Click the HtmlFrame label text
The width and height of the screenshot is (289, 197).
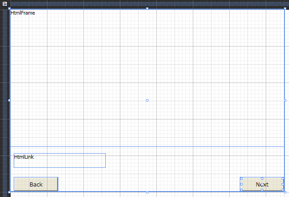(x=23, y=13)
